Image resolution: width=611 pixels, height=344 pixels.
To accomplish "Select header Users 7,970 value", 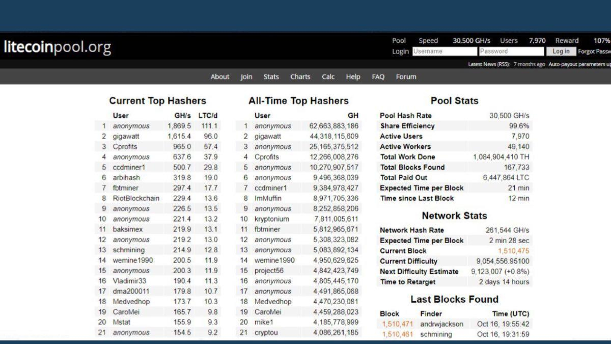I will [537, 41].
